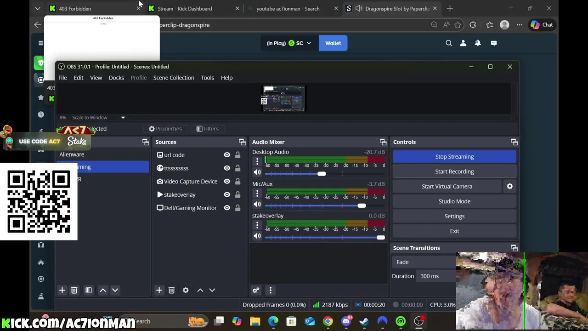Open browser settings and more menu
This screenshot has height=331, width=588.
tap(519, 25)
